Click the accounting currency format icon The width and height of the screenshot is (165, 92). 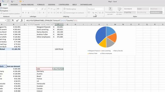tap(89, 13)
